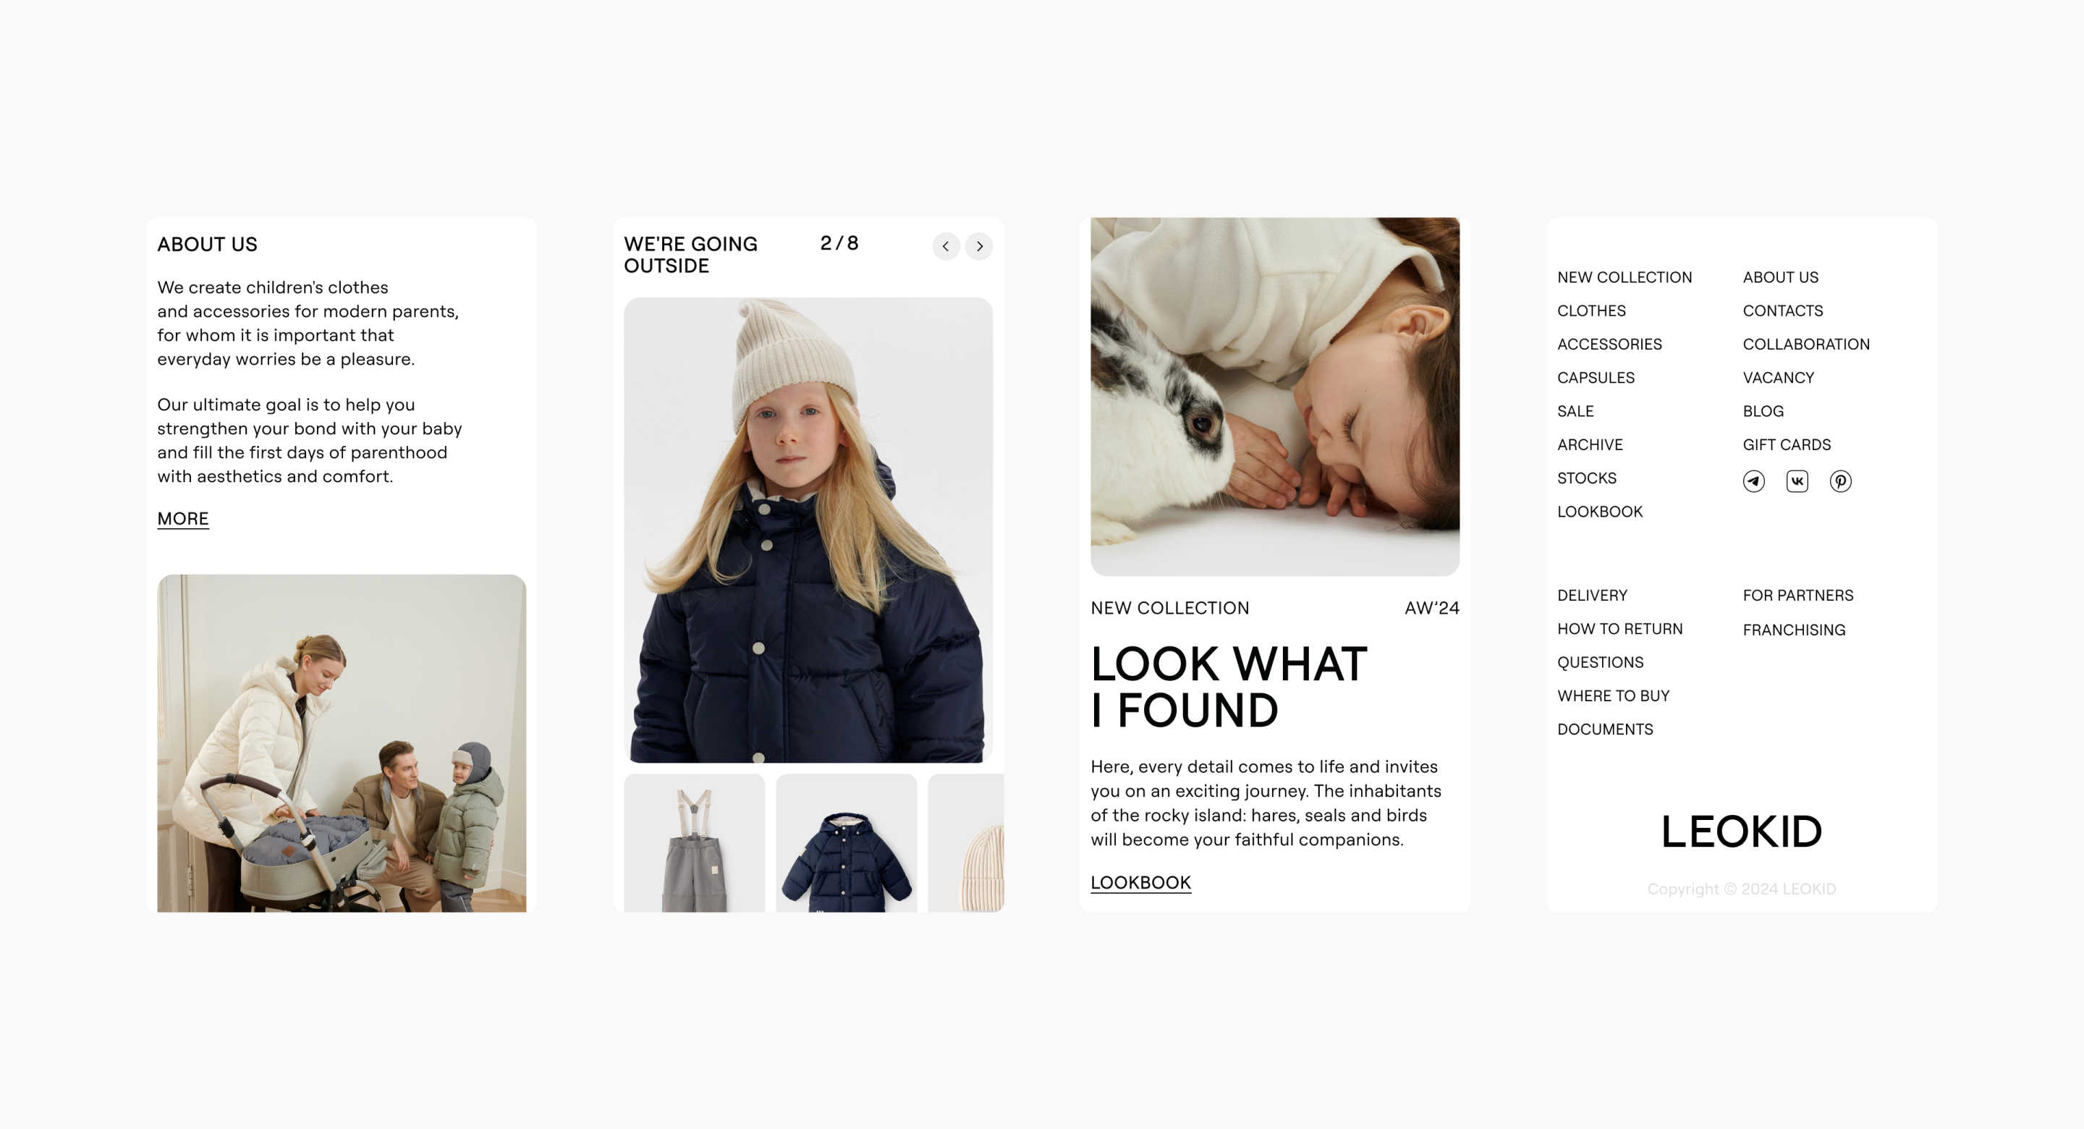Viewport: 2084px width, 1129px height.
Task: Select the grey suspender pants thumbnail
Action: [694, 843]
